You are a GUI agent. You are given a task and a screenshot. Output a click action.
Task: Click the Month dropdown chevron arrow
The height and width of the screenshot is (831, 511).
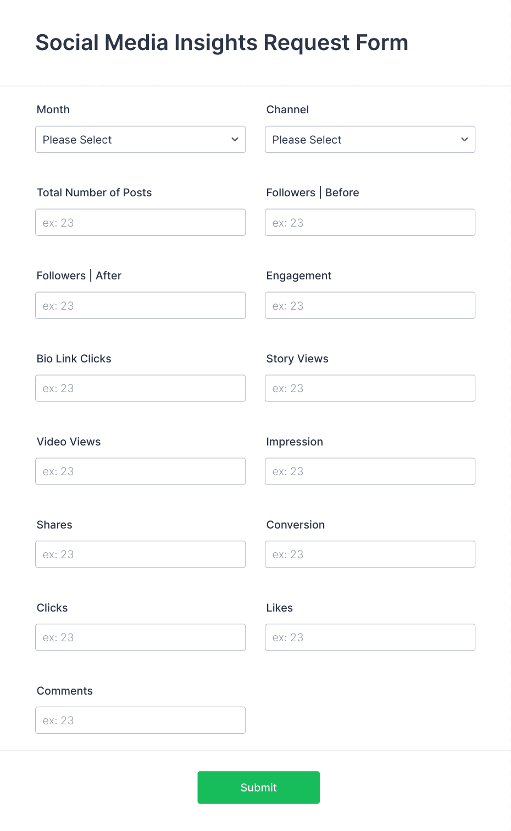(233, 140)
